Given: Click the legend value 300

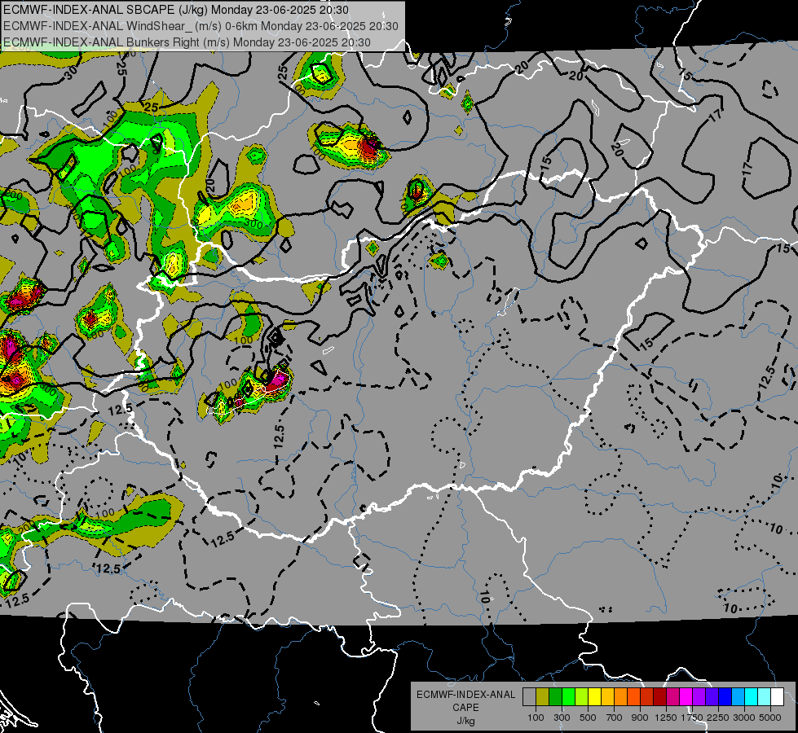Looking at the screenshot, I should pos(562,718).
